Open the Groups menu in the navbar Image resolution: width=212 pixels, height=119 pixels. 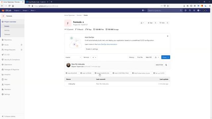click(x=26, y=10)
